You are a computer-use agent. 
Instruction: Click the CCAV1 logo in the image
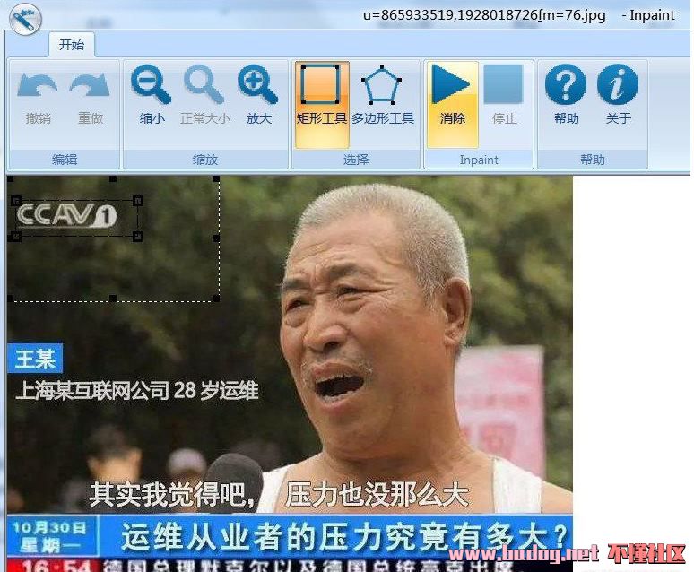coord(68,216)
